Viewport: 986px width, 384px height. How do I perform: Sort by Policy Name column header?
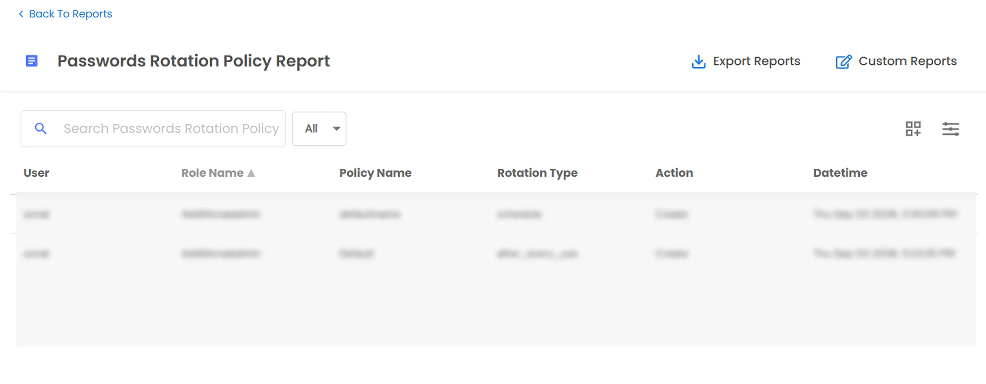375,173
